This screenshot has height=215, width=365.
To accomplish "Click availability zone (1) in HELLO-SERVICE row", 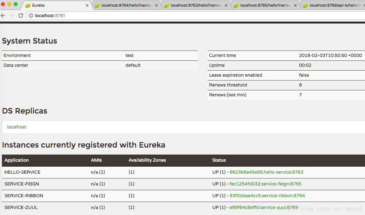I will (x=131, y=172).
